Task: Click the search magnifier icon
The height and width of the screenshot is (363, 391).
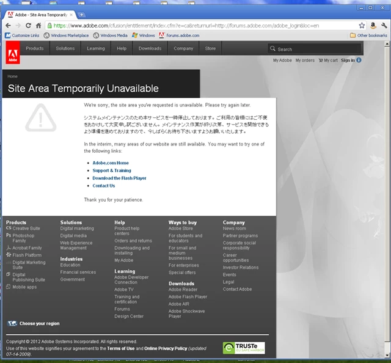Action: pyautogui.click(x=272, y=49)
